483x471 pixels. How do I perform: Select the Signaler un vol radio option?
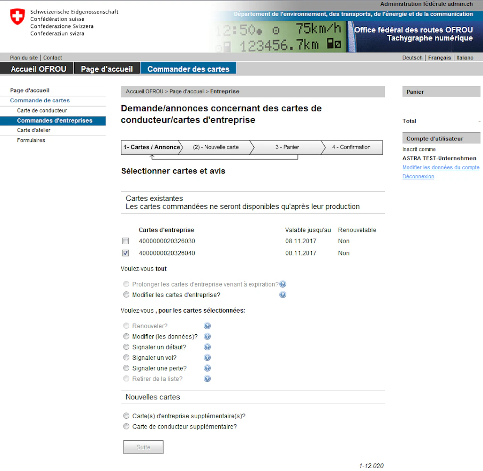click(126, 357)
